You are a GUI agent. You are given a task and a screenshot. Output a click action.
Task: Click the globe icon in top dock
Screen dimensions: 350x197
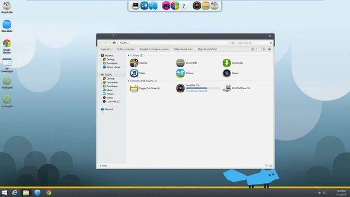coord(144,5)
